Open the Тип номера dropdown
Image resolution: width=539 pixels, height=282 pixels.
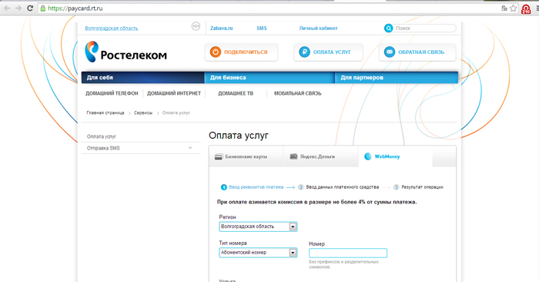click(x=258, y=253)
